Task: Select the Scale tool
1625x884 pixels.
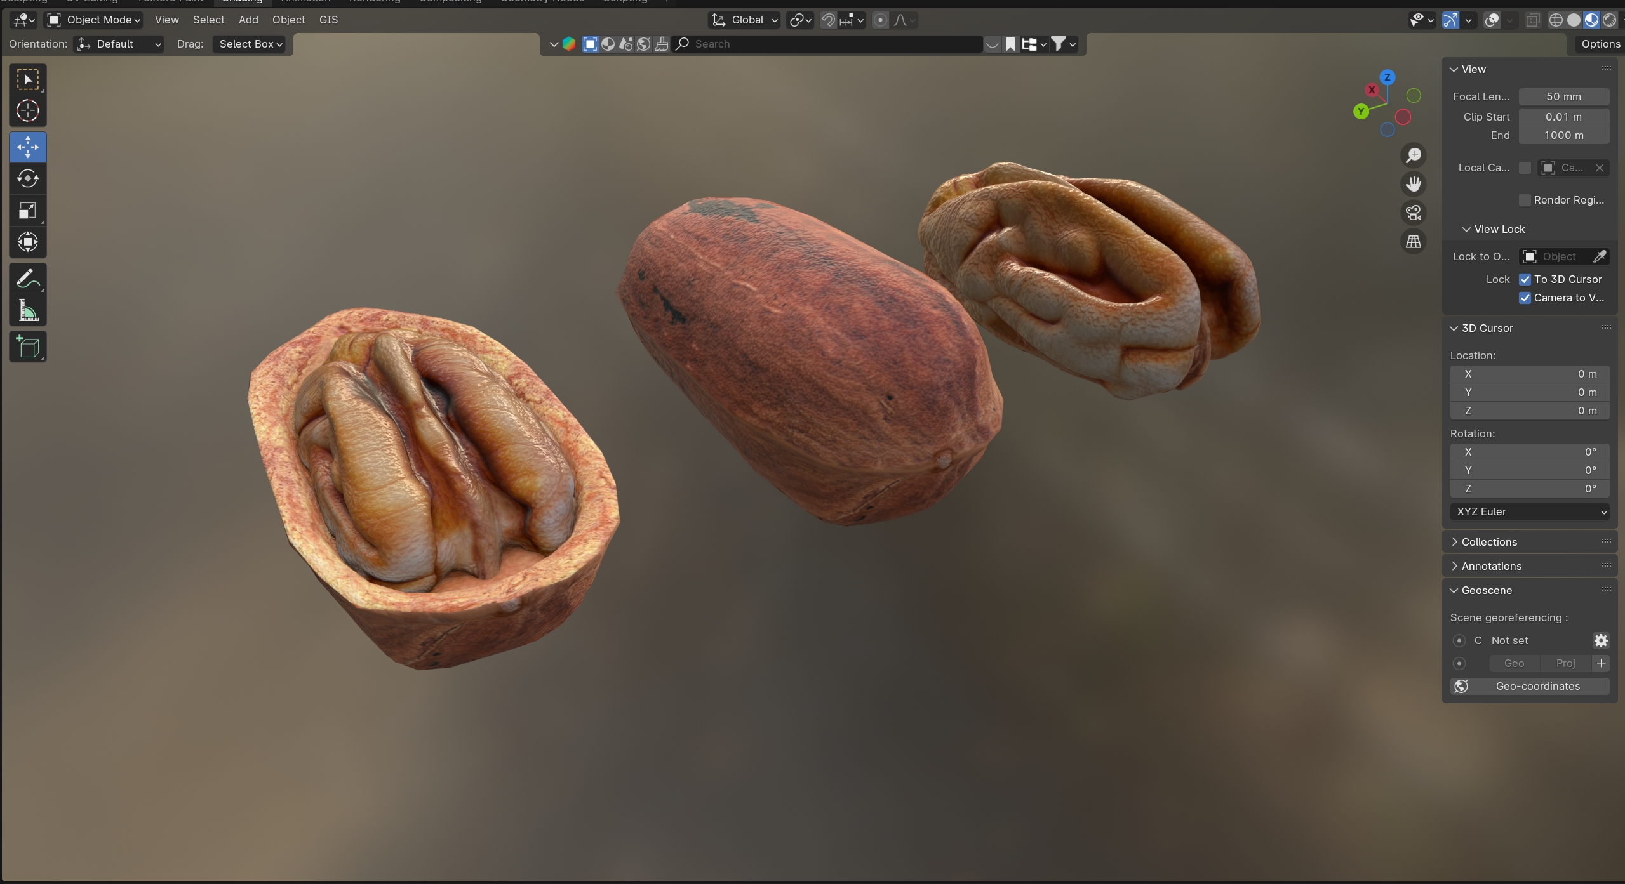Action: (x=27, y=211)
